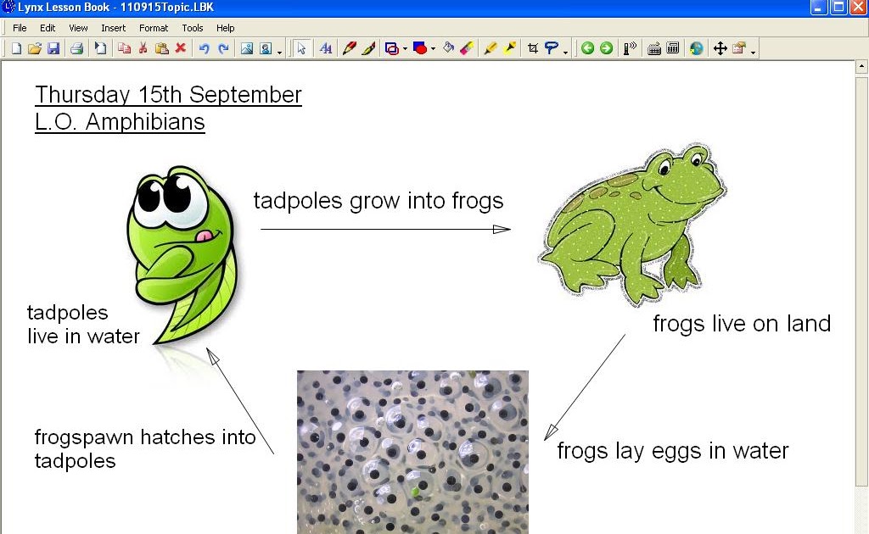This screenshot has width=869, height=534.
Task: Cut the selection with the scissors icon
Action: tap(143, 48)
